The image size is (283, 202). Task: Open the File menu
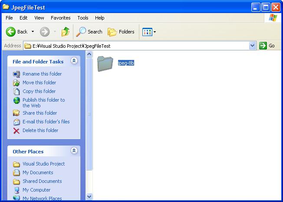(x=9, y=18)
